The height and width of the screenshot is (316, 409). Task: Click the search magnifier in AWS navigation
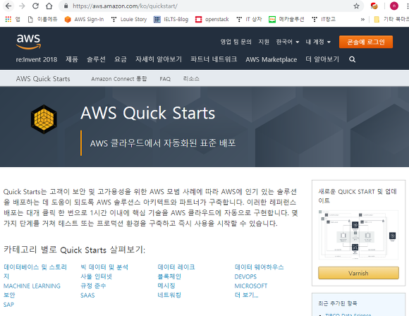point(352,59)
